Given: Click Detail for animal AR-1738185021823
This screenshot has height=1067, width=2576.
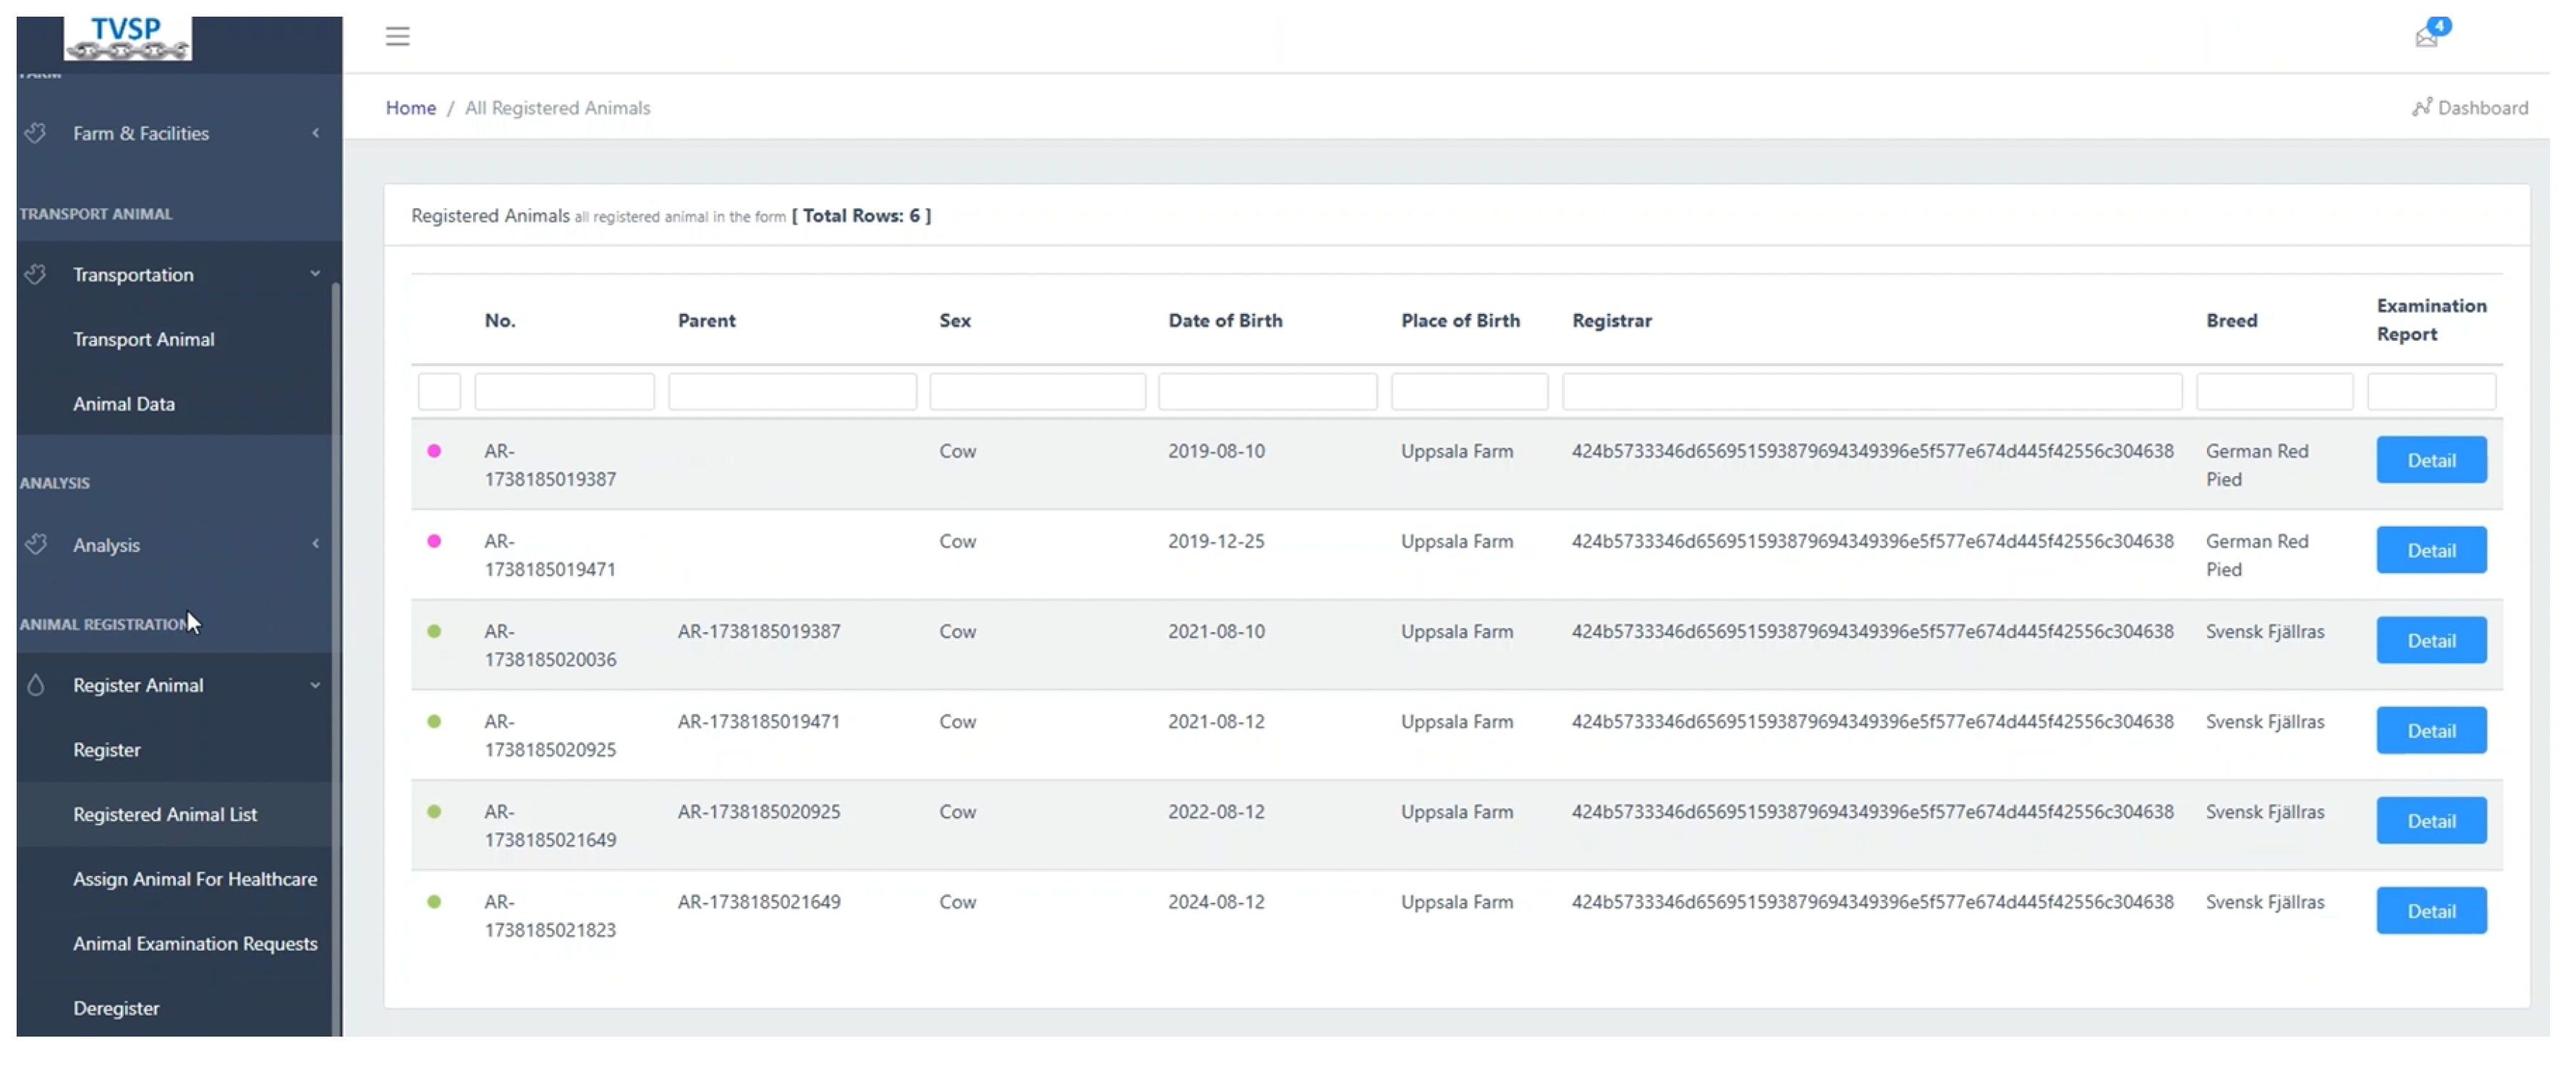Looking at the screenshot, I should (2431, 910).
